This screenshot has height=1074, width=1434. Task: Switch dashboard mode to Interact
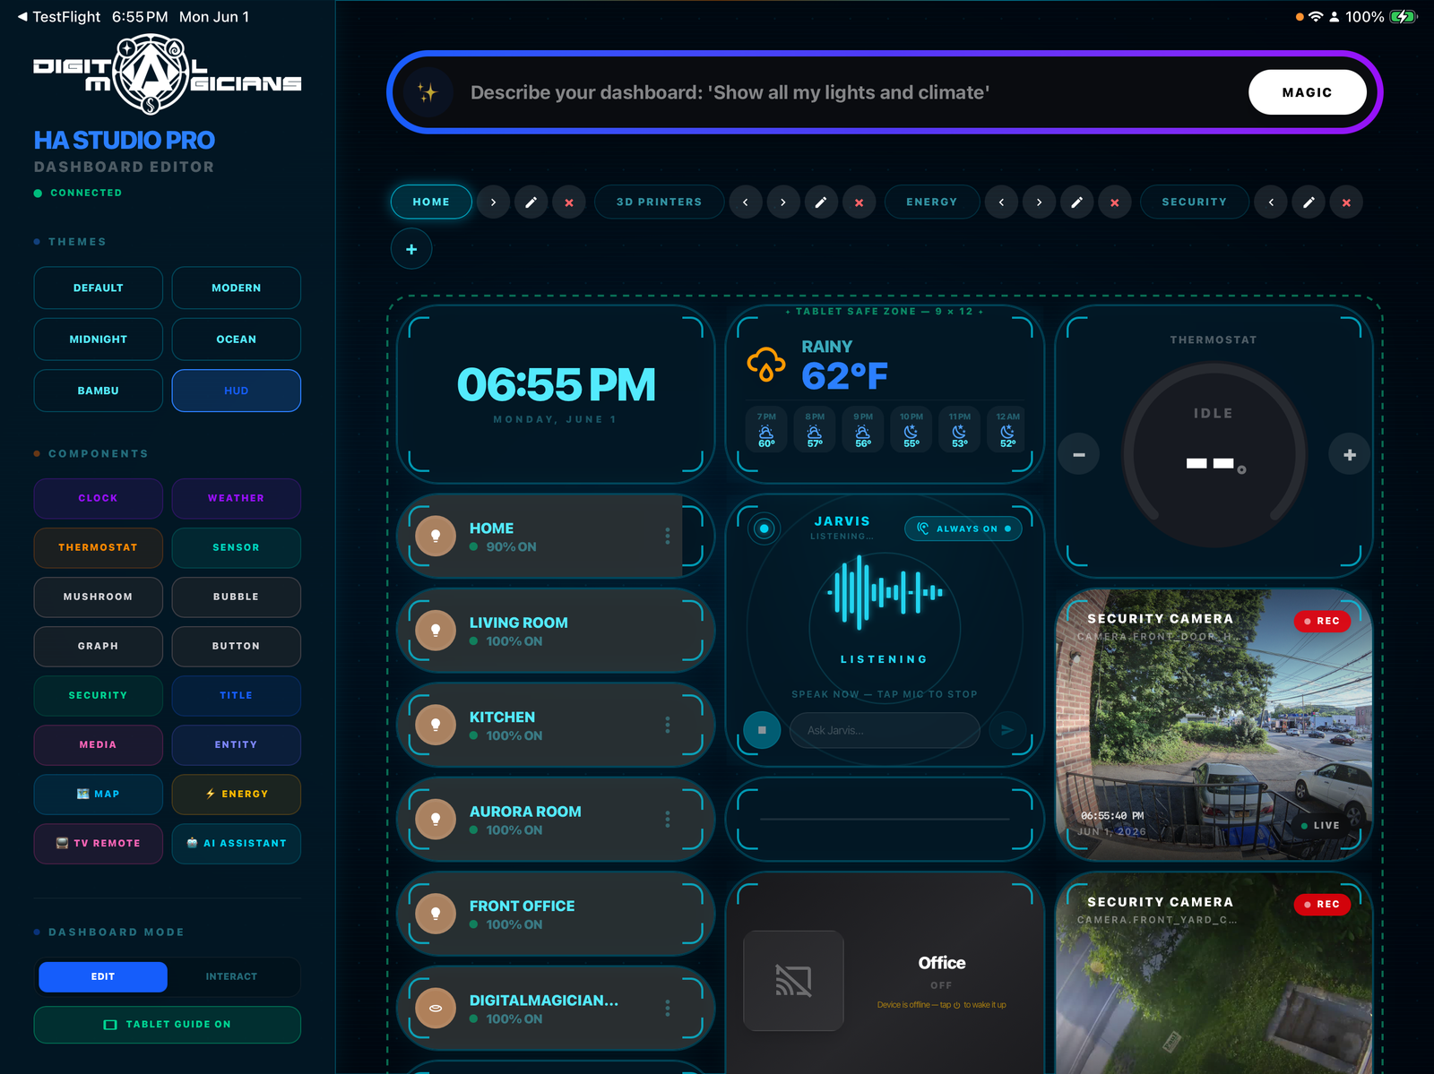[x=231, y=976]
